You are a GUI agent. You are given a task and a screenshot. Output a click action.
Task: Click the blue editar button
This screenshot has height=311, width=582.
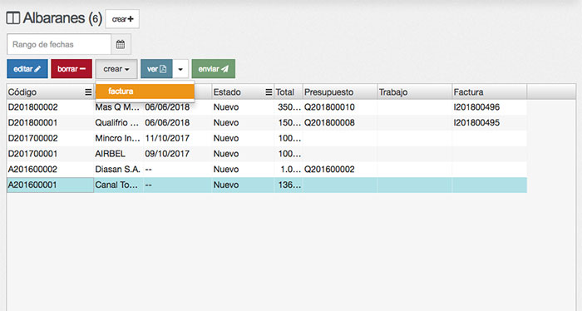tap(27, 69)
